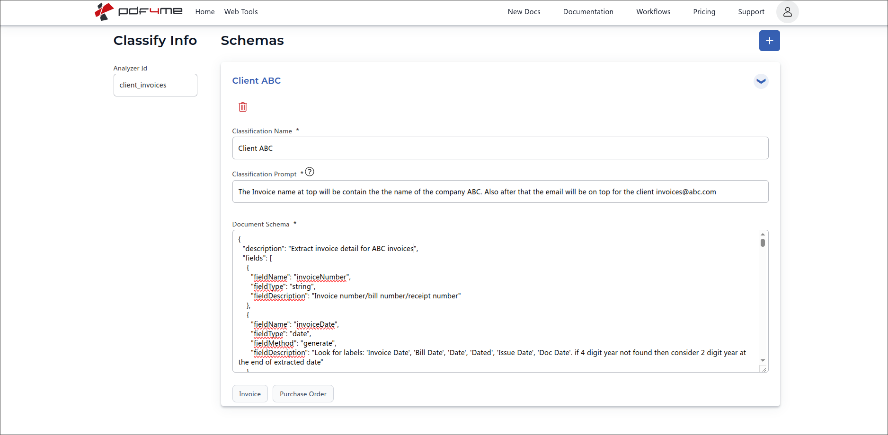View the Pricing page
Image resolution: width=888 pixels, height=435 pixels.
[x=704, y=12]
